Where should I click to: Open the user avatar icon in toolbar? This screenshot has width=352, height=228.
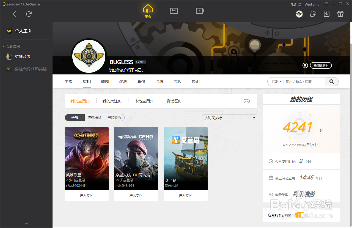[x=299, y=14]
